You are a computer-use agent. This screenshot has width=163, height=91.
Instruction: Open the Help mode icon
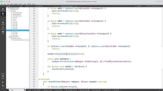[3, 32]
